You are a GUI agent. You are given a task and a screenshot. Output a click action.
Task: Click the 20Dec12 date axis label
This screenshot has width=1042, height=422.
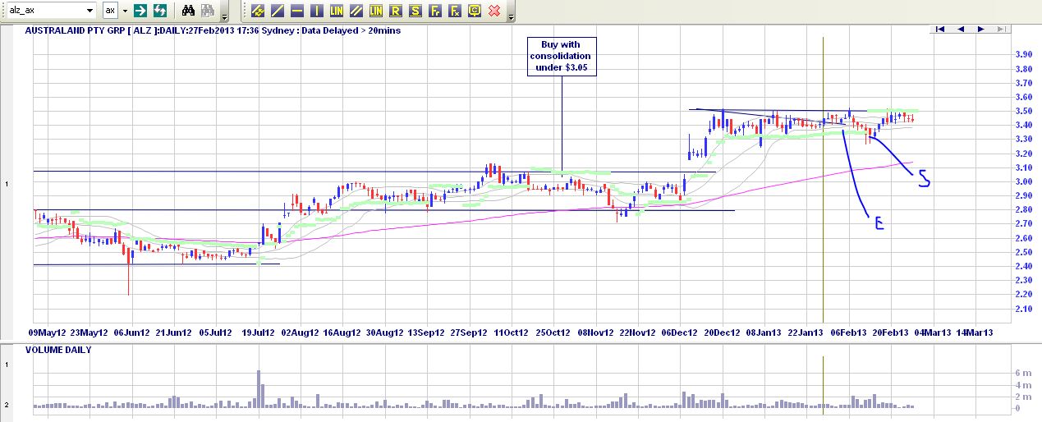tap(723, 333)
